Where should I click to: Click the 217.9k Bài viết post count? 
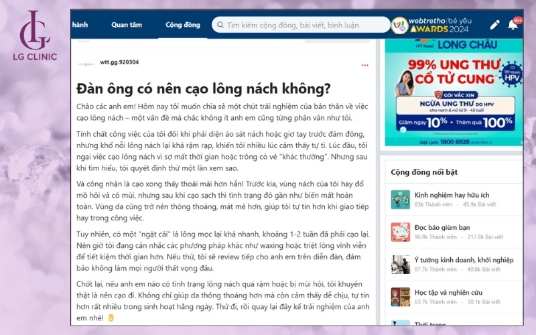[x=485, y=237]
